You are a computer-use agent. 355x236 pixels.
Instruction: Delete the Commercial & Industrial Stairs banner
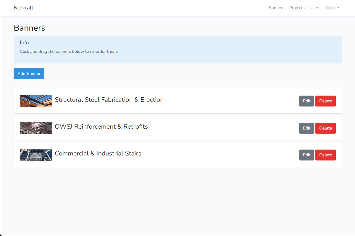(x=325, y=155)
